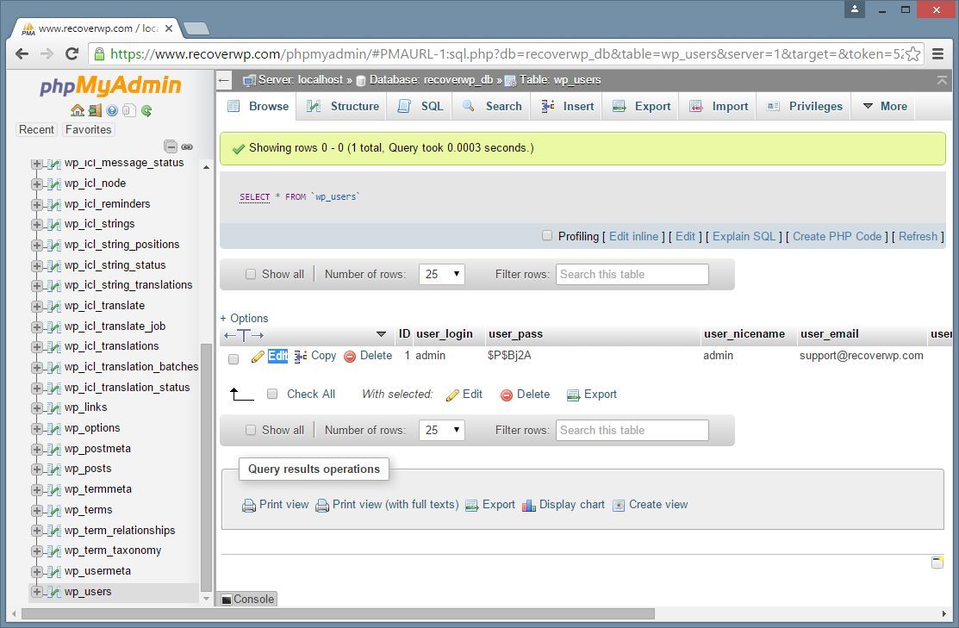Open Recent tables button

pos(36,129)
